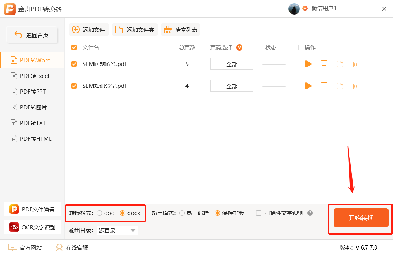Click the progress bar for SEM知识分享.pdf
Screen dimensions: 393x255
pos(274,86)
